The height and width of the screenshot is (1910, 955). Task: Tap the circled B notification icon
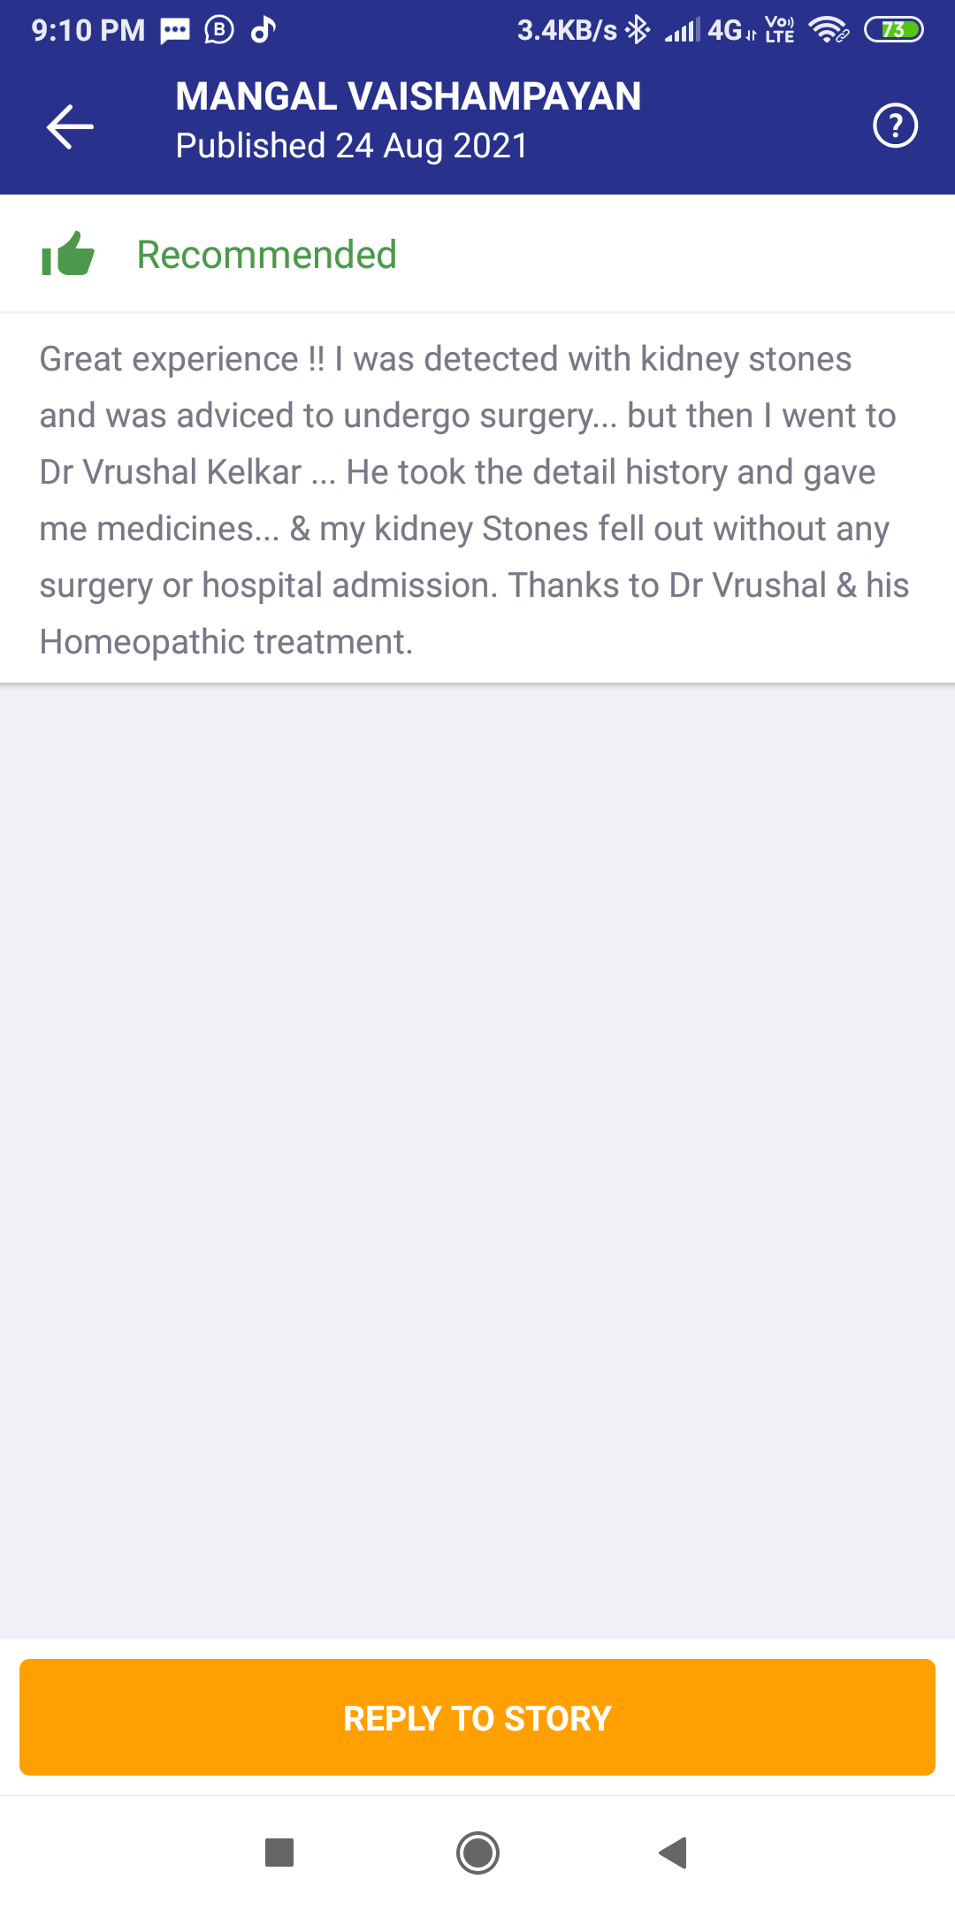[219, 30]
